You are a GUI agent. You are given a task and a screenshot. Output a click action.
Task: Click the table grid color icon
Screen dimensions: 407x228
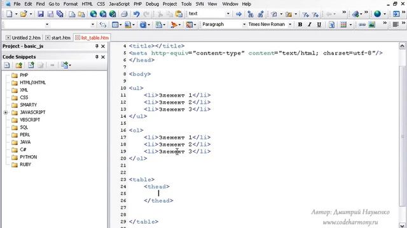[343, 25]
